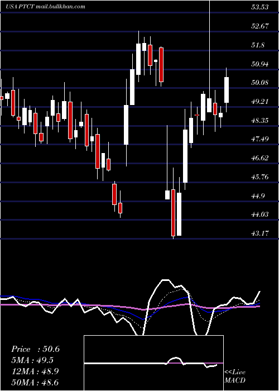Click the 51.8 price axis label

[x=258, y=45]
